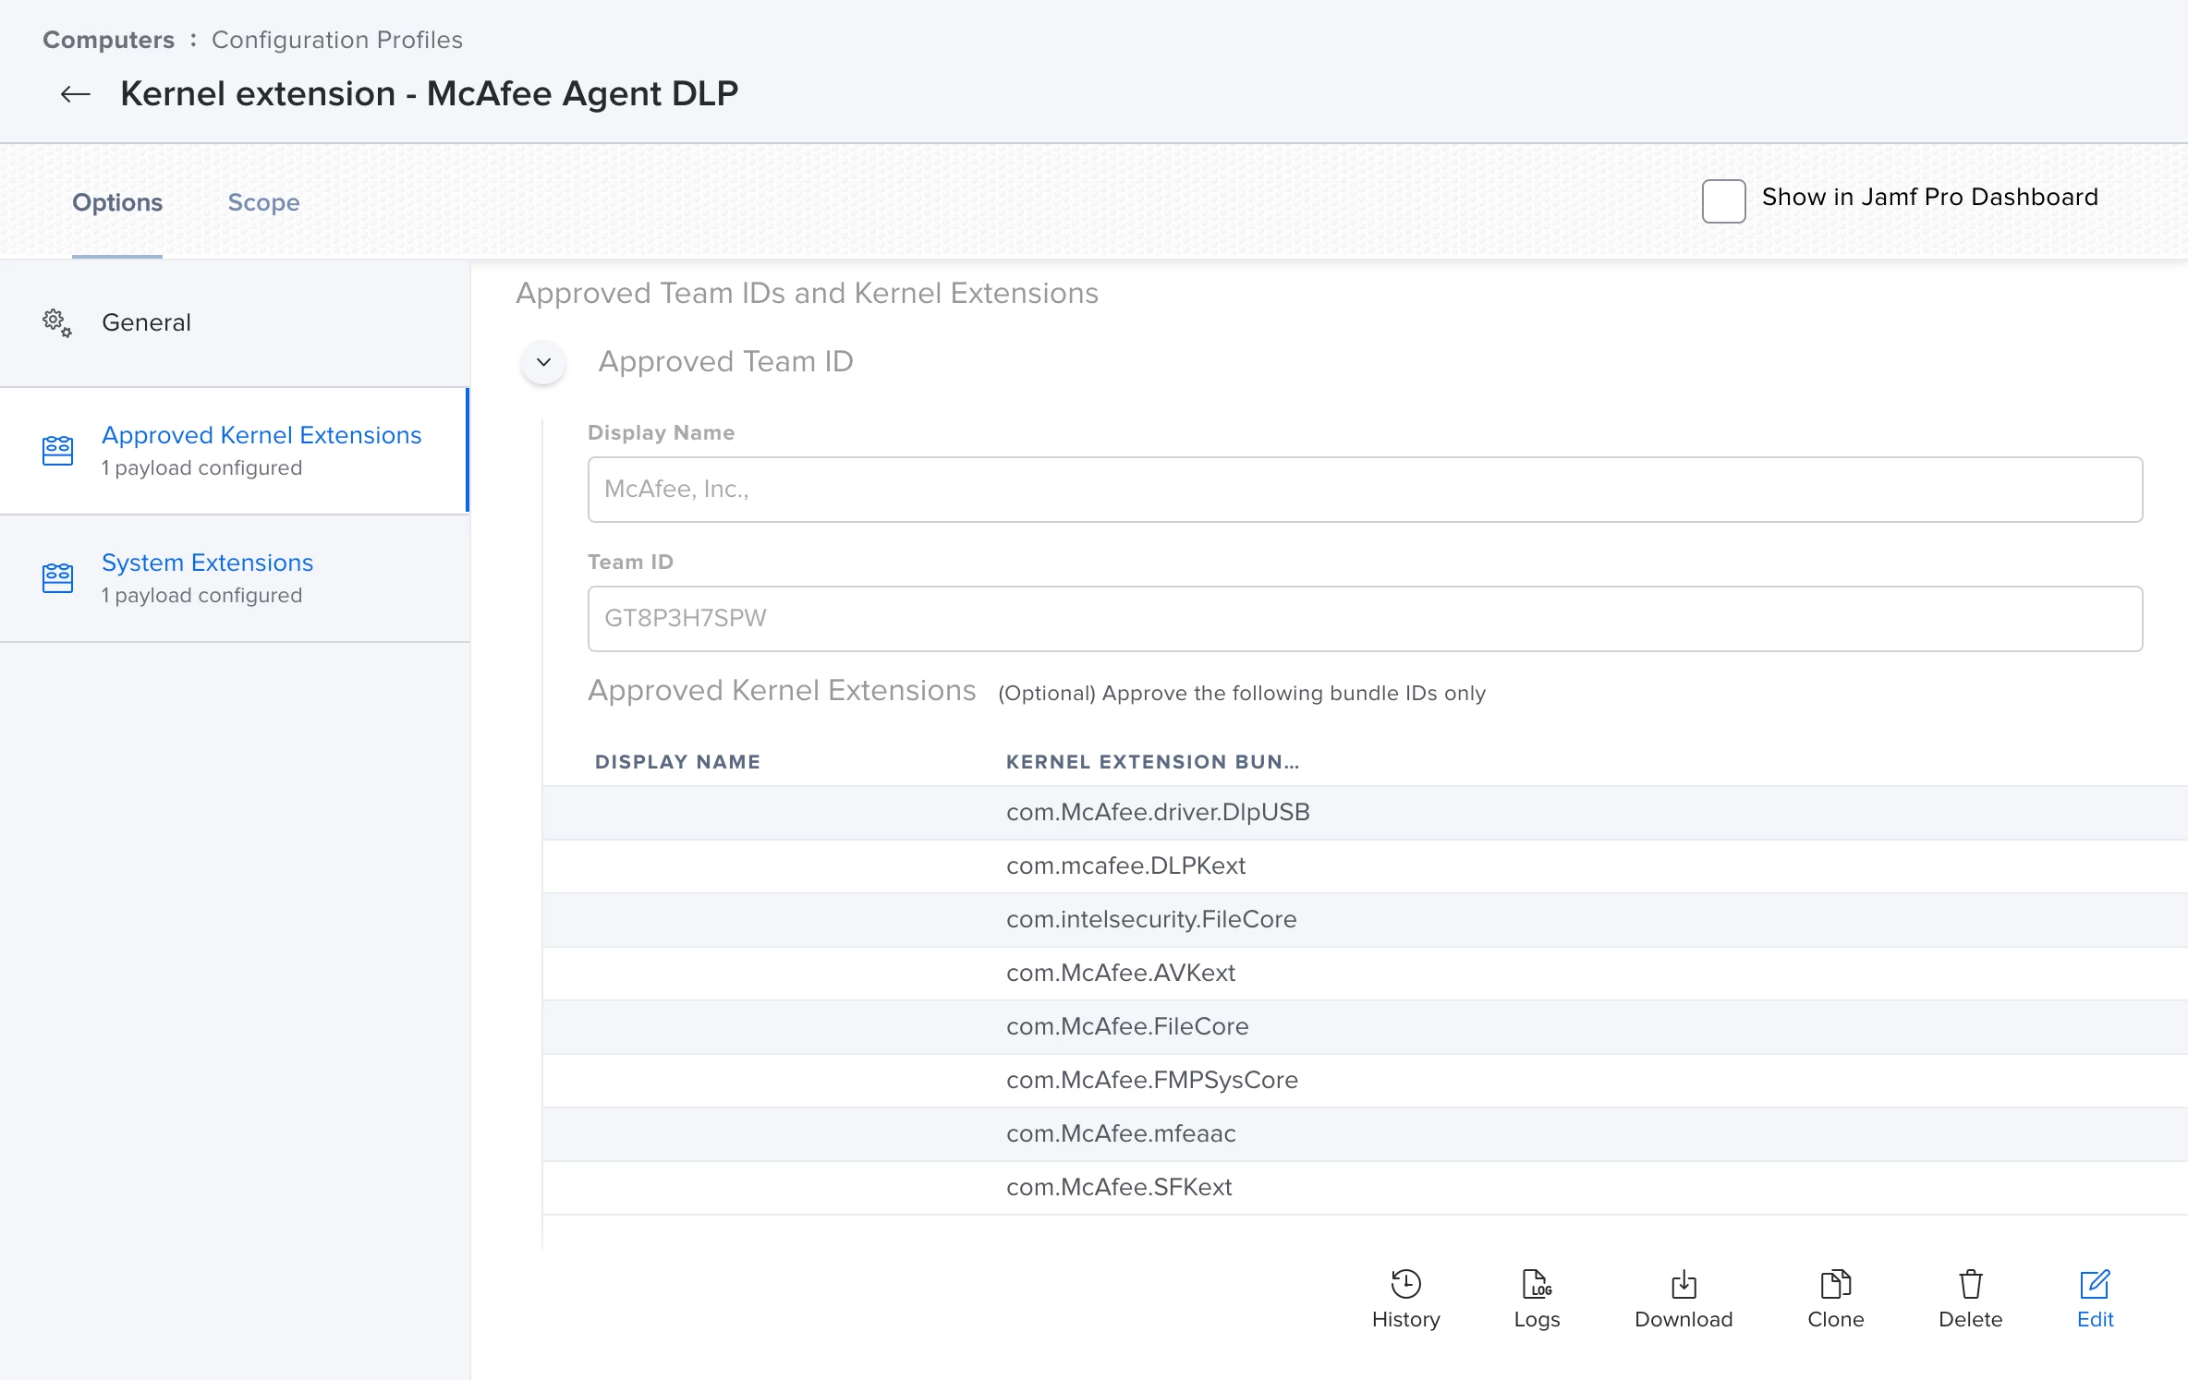2188x1380 pixels.
Task: Sort by the DISPLAY NAME column header
Action: pos(677,762)
